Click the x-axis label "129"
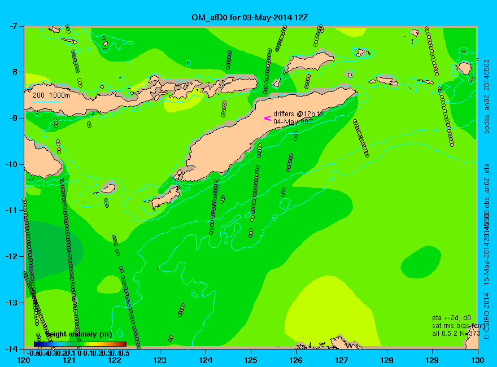Screen dimensions: 497x367 [x=433, y=361]
